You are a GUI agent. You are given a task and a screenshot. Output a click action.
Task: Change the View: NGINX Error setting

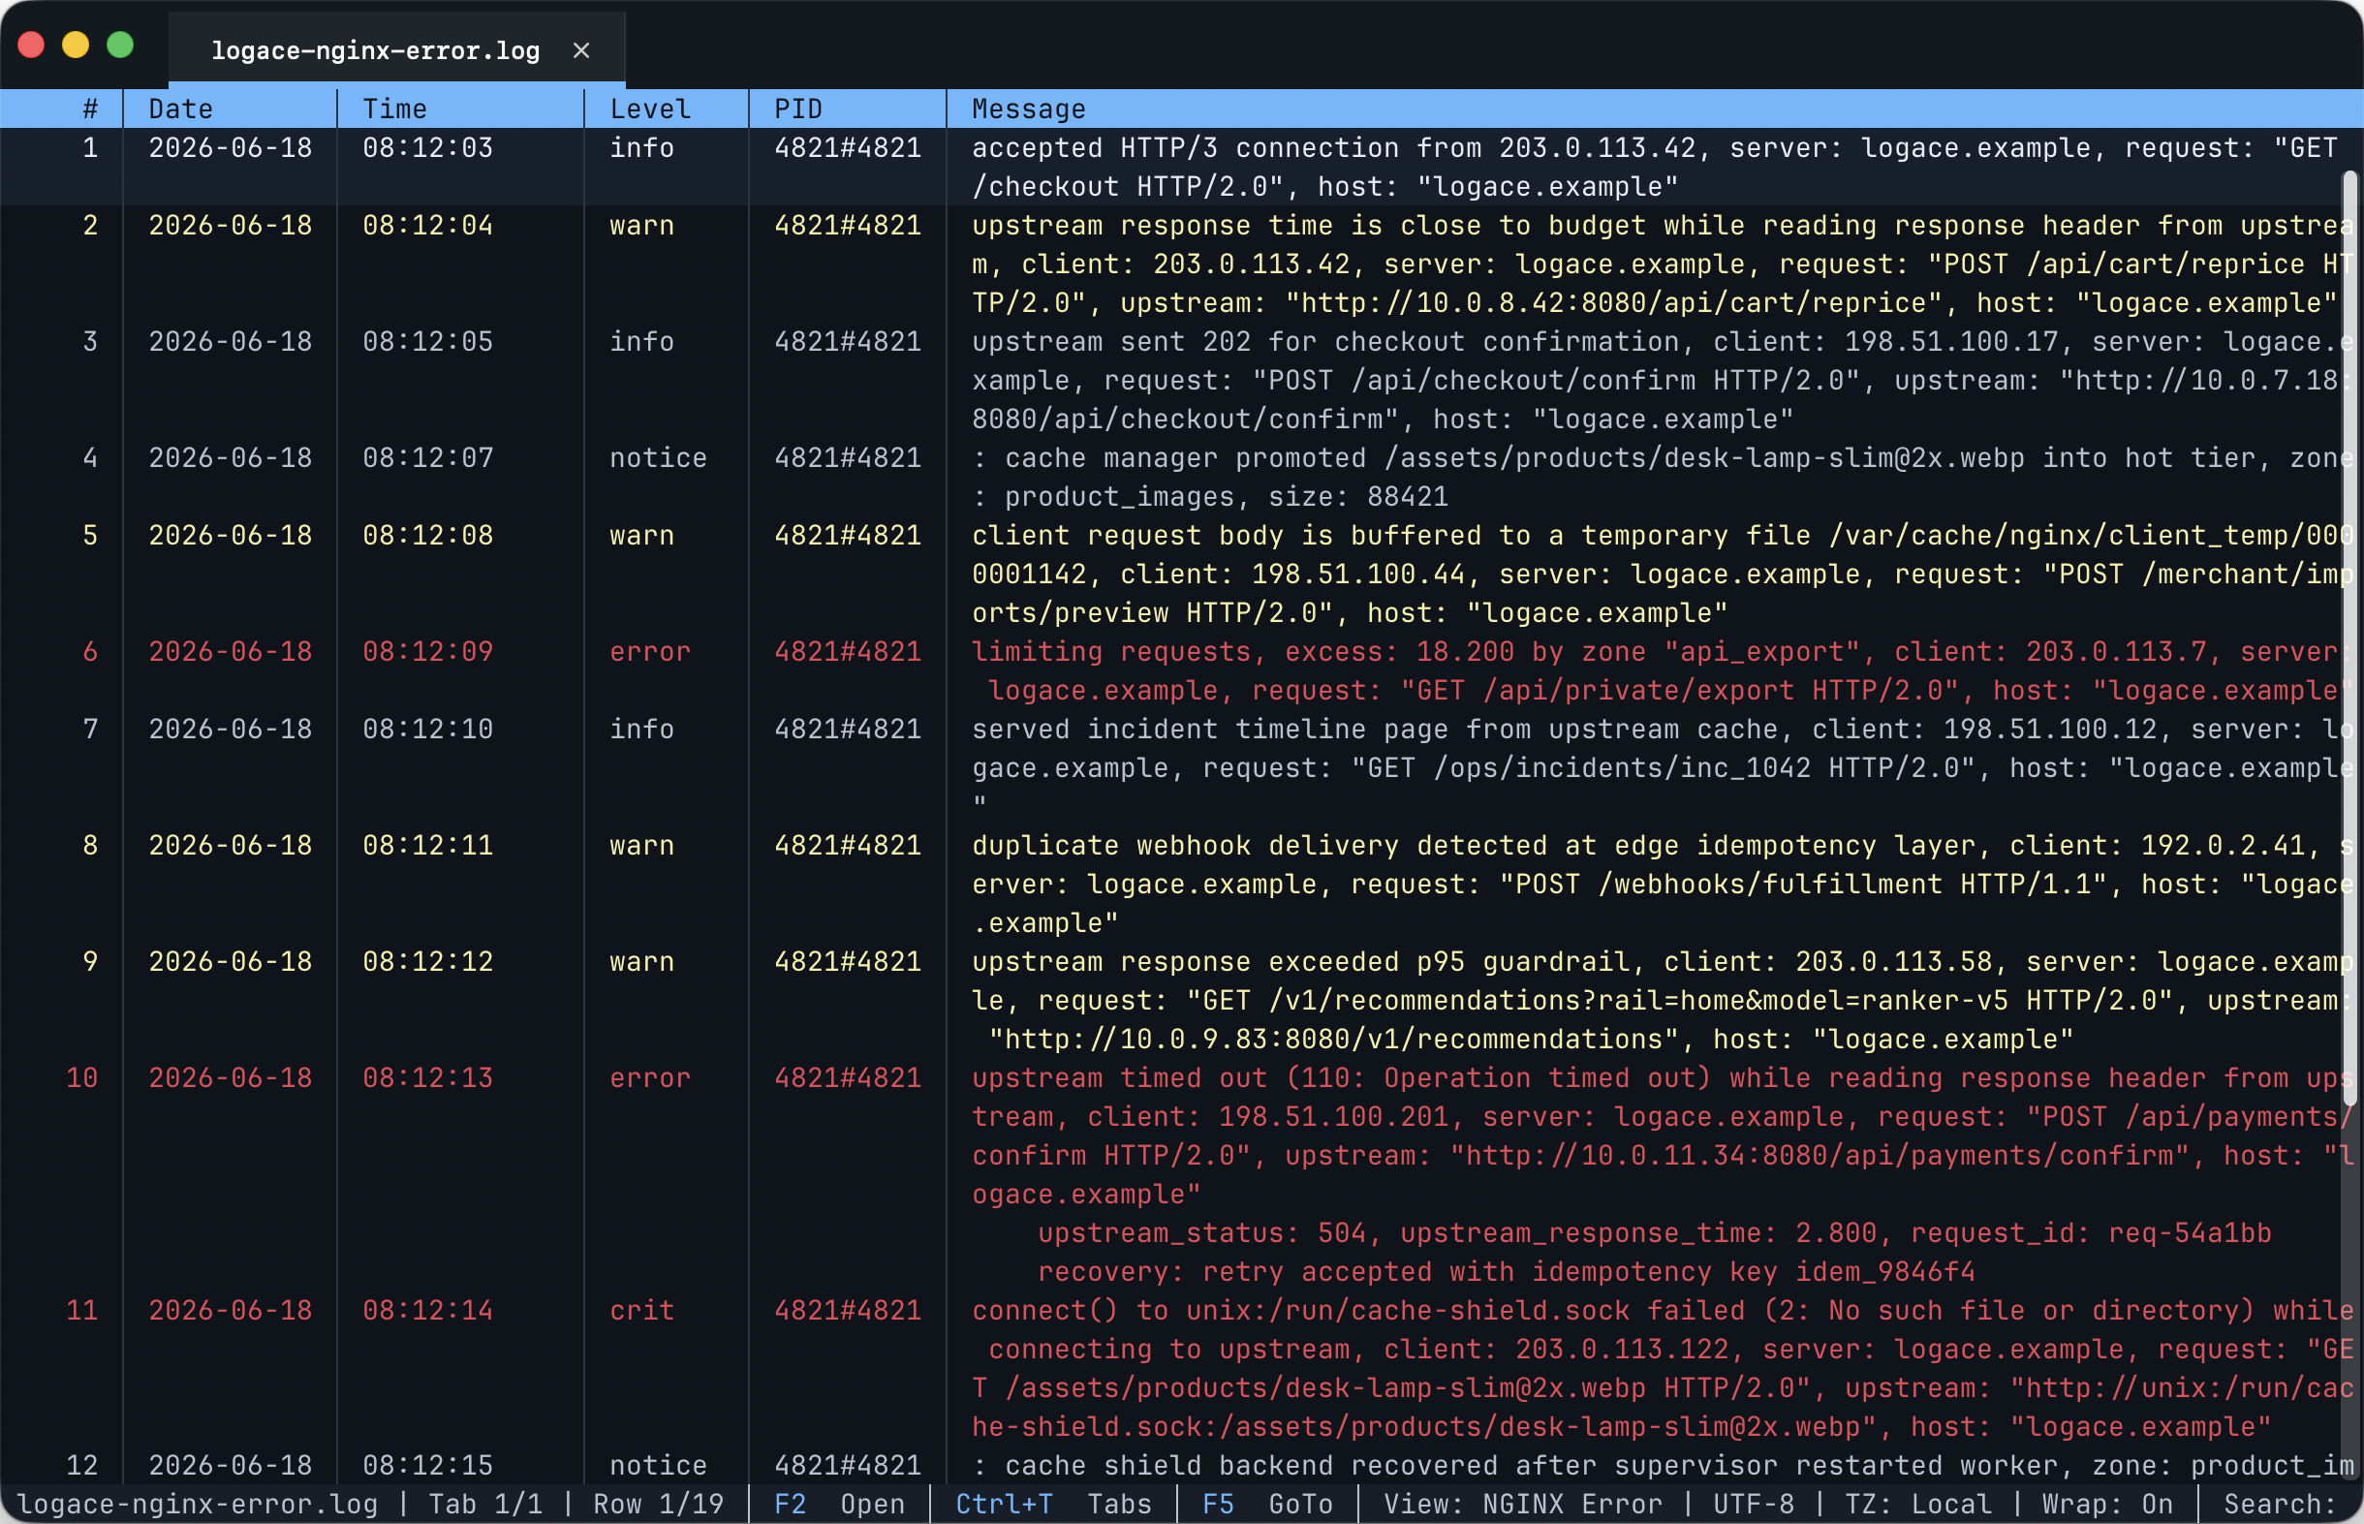click(1522, 1505)
